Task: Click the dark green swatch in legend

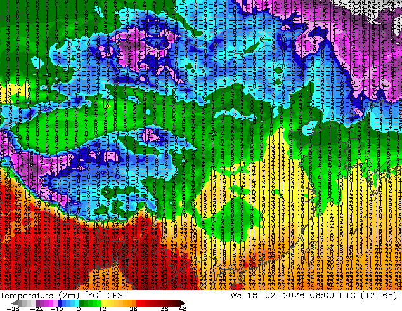Action: click(82, 303)
